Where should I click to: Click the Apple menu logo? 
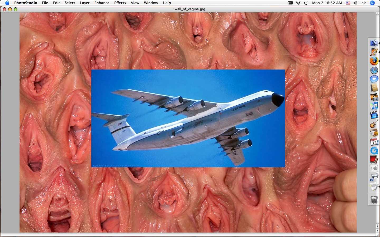click(7, 3)
